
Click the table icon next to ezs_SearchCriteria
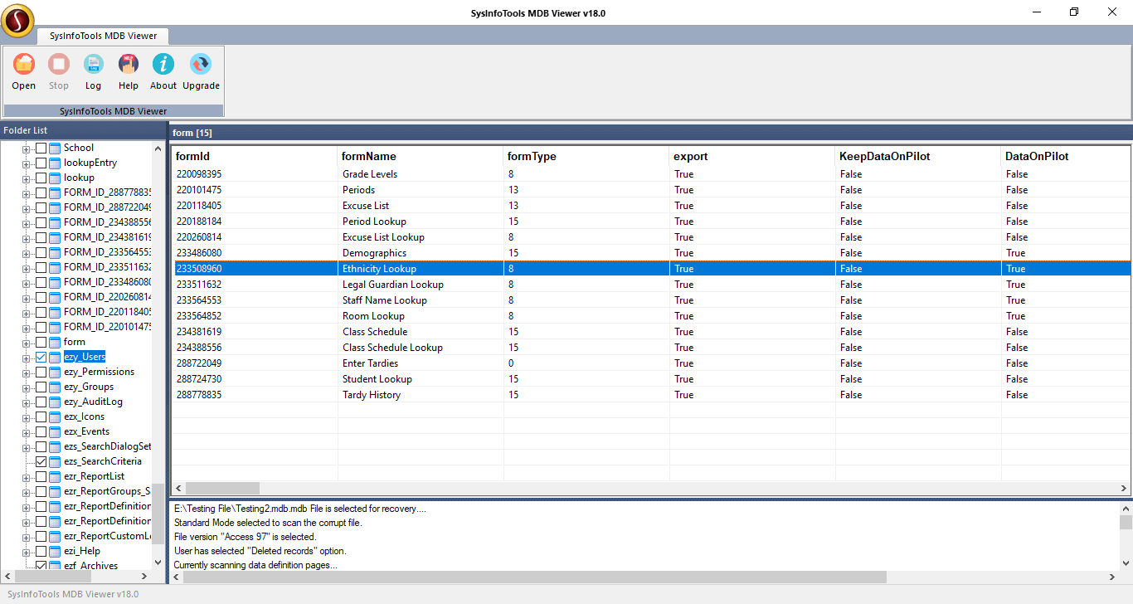55,461
